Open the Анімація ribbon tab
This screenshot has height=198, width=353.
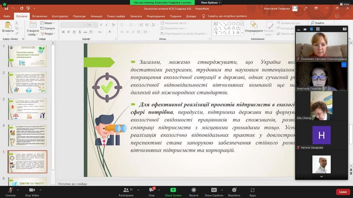pyautogui.click(x=96, y=16)
